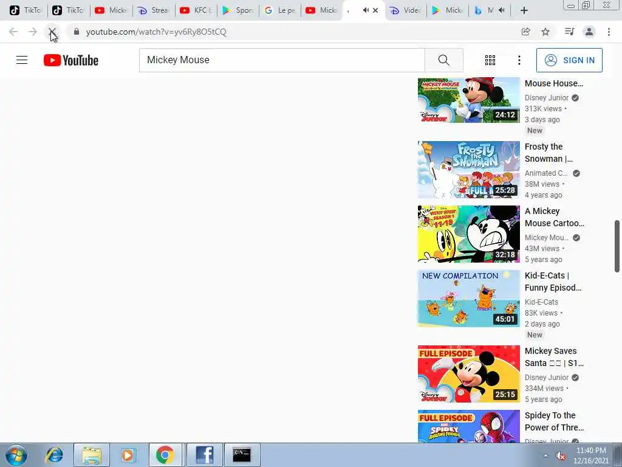Click the muted volume tray icon
Screen dimensions: 622x467
(x=561, y=456)
